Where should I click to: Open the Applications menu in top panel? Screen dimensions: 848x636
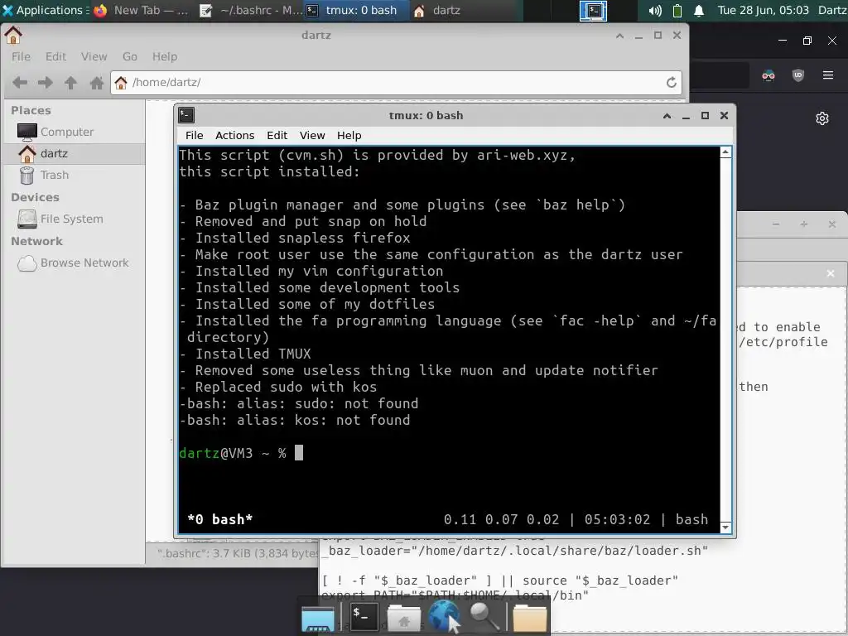[x=45, y=10]
